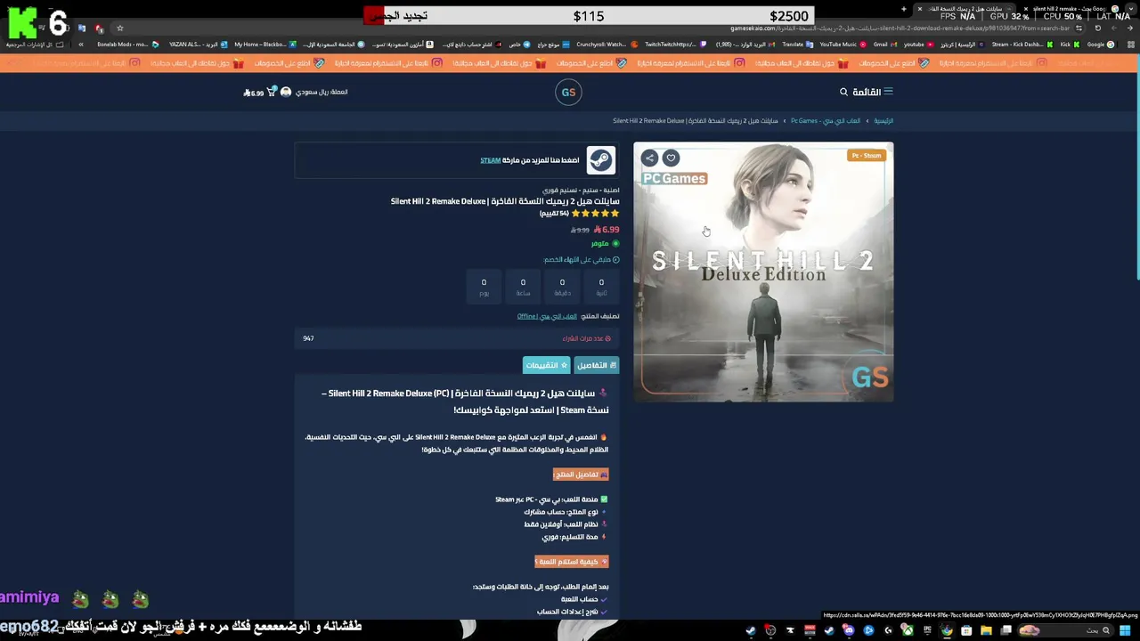Click the 6.99 product price
The width and height of the screenshot is (1140, 641).
[x=607, y=230]
